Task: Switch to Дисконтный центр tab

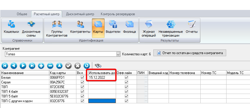Action: click(x=80, y=14)
